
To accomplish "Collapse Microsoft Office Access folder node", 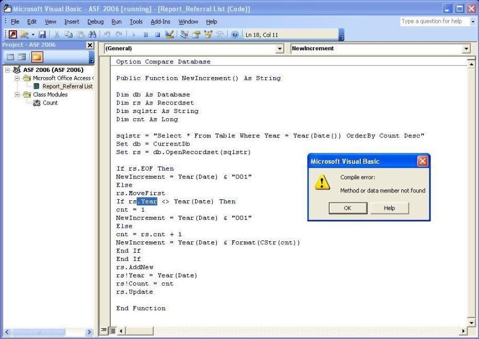I will click(x=17, y=79).
